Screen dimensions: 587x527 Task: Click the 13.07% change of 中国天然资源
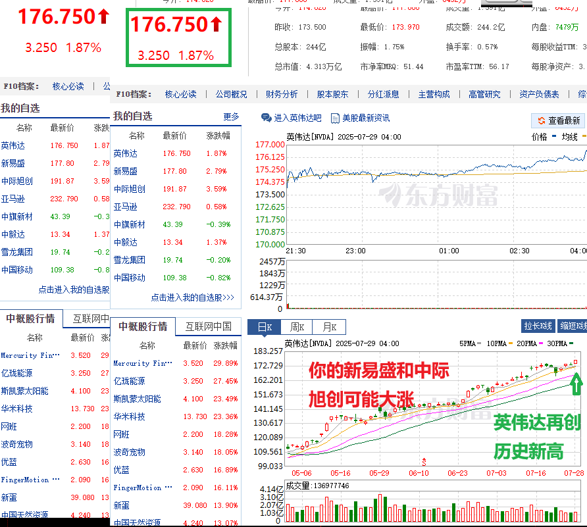tap(225, 522)
